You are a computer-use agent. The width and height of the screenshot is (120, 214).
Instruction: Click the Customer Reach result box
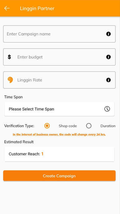(x=60, y=154)
